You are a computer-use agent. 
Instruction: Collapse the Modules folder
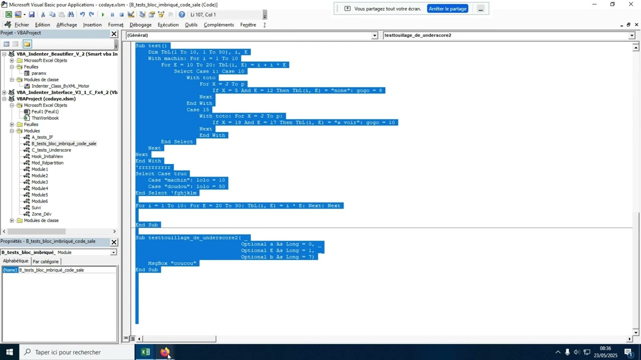click(12, 131)
